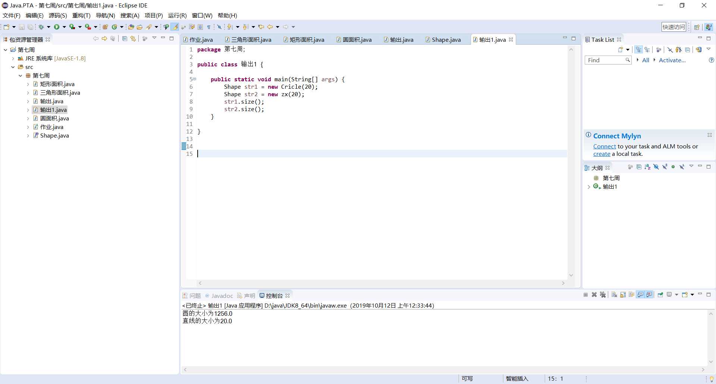The width and height of the screenshot is (716, 384).
Task: Expand JRE 系统库 node
Action: [13, 59]
